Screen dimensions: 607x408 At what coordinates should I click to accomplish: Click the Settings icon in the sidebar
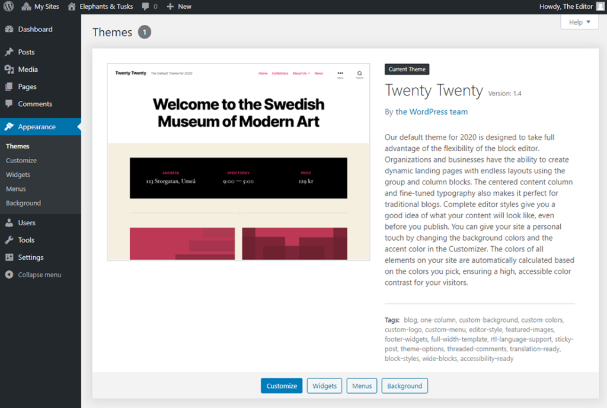pos(8,257)
